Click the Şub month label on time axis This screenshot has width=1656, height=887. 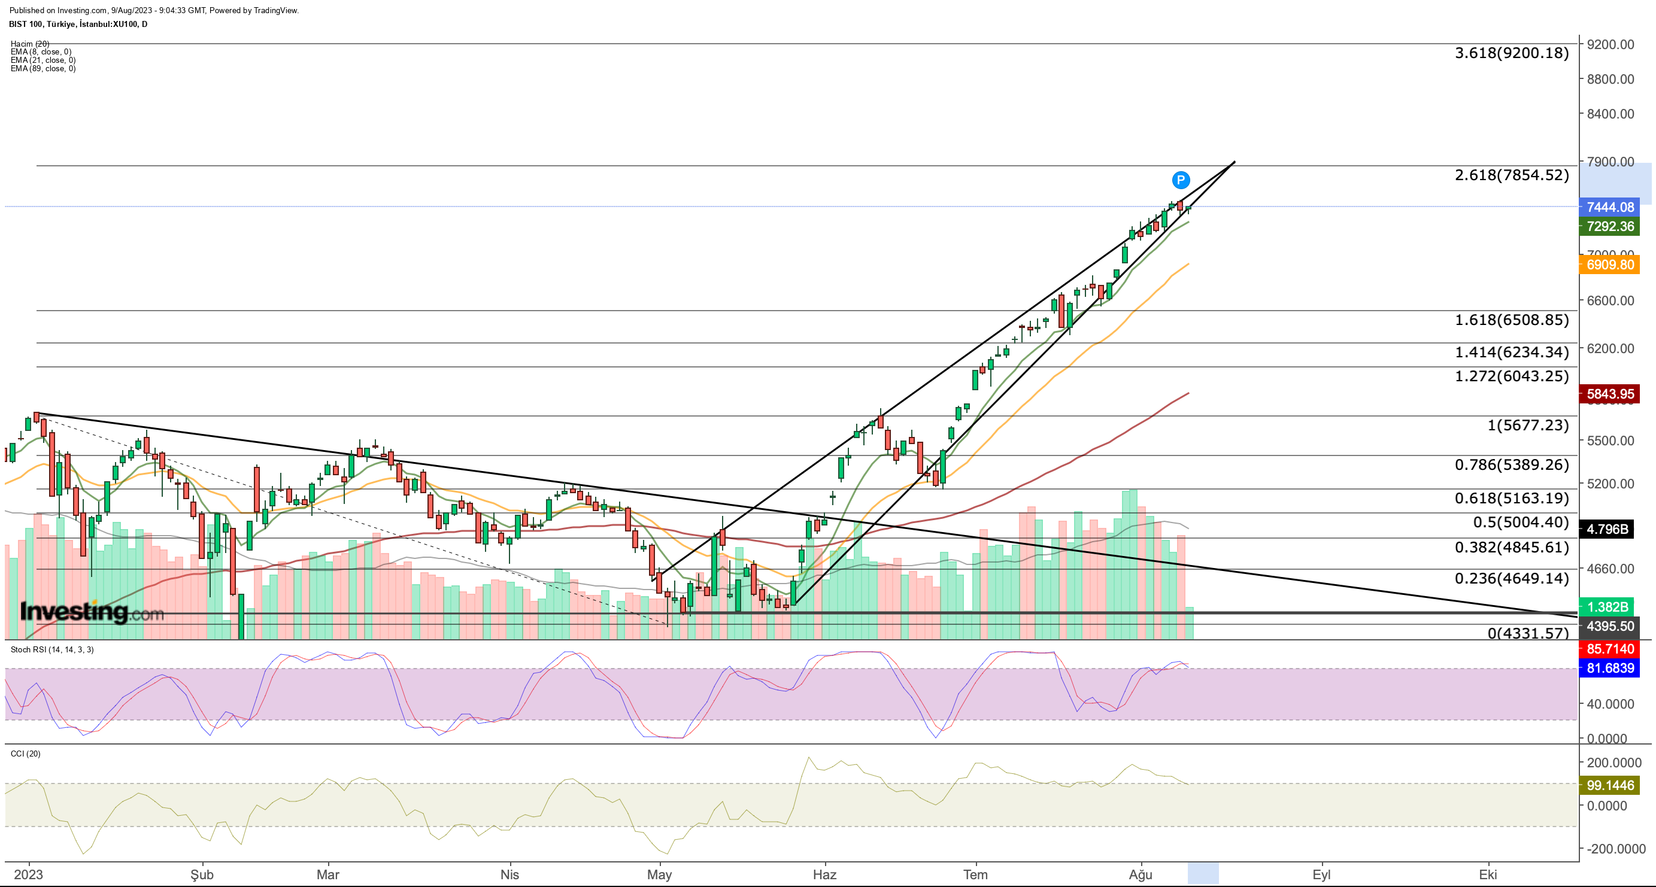click(x=202, y=875)
